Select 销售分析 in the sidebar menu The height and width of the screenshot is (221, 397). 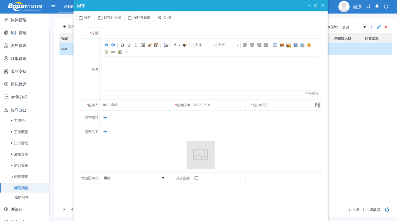coord(19,97)
